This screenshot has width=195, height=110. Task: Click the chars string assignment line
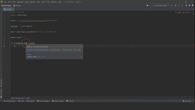pos(34,21)
